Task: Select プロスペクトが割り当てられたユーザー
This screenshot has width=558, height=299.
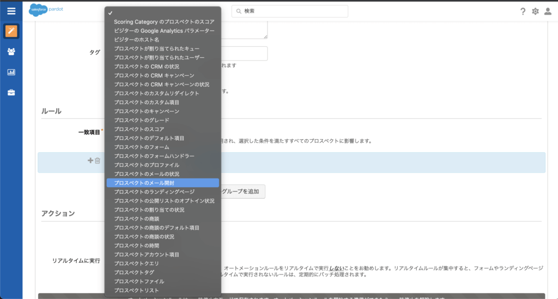Action: (x=162, y=57)
